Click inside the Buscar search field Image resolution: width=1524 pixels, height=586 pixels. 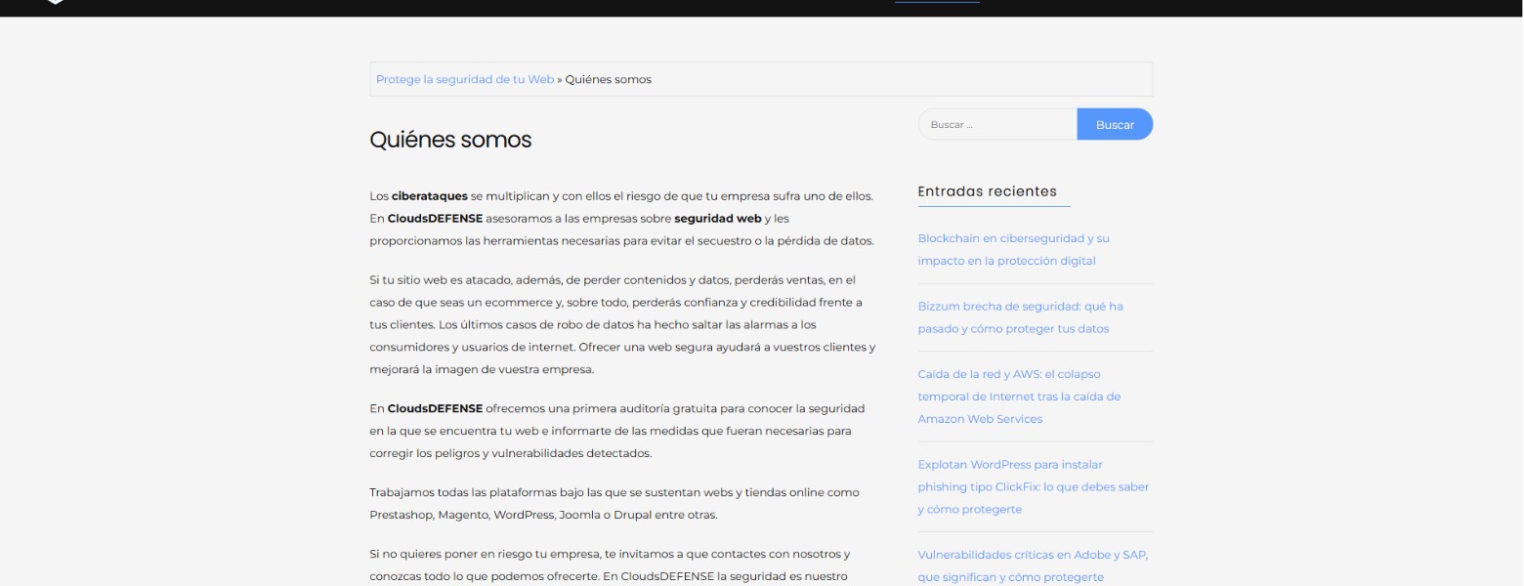pos(996,124)
